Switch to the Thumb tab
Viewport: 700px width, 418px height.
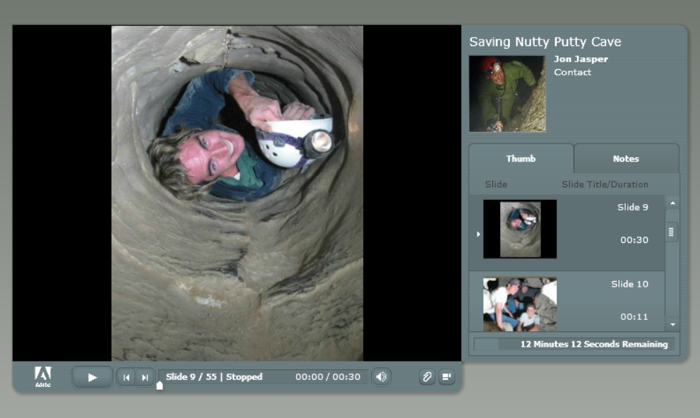pyautogui.click(x=521, y=159)
